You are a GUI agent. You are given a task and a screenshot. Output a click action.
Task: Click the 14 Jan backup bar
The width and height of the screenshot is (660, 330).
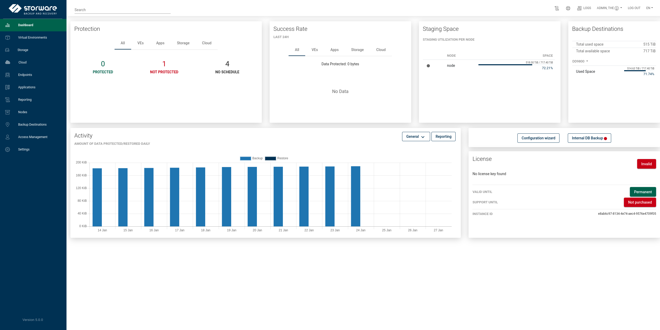[97, 197]
